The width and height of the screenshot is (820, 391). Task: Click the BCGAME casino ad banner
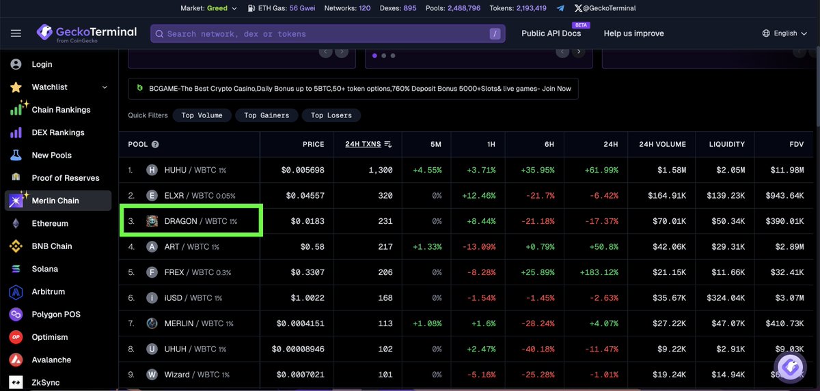(x=353, y=89)
